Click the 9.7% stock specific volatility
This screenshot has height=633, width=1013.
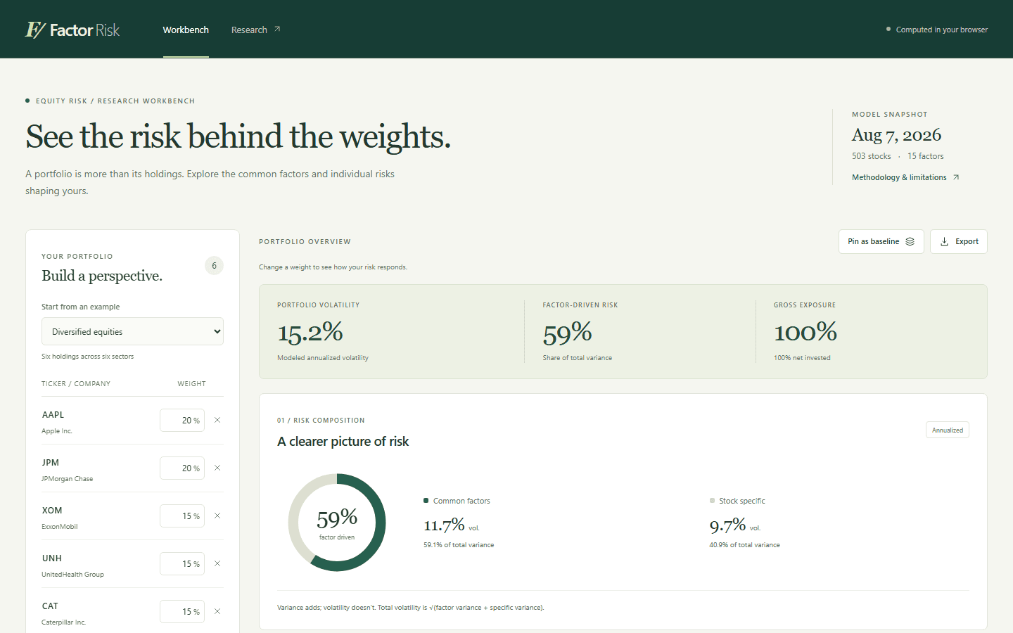(727, 525)
